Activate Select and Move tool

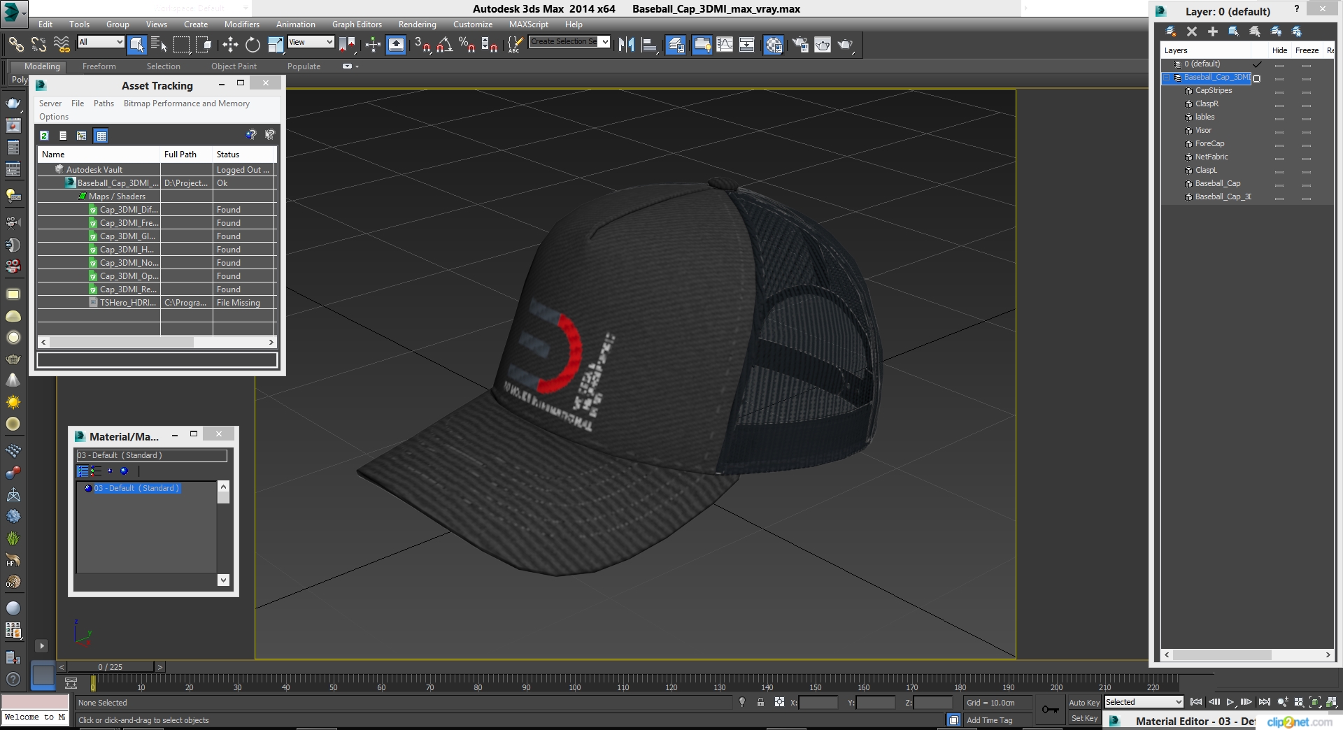tap(230, 45)
